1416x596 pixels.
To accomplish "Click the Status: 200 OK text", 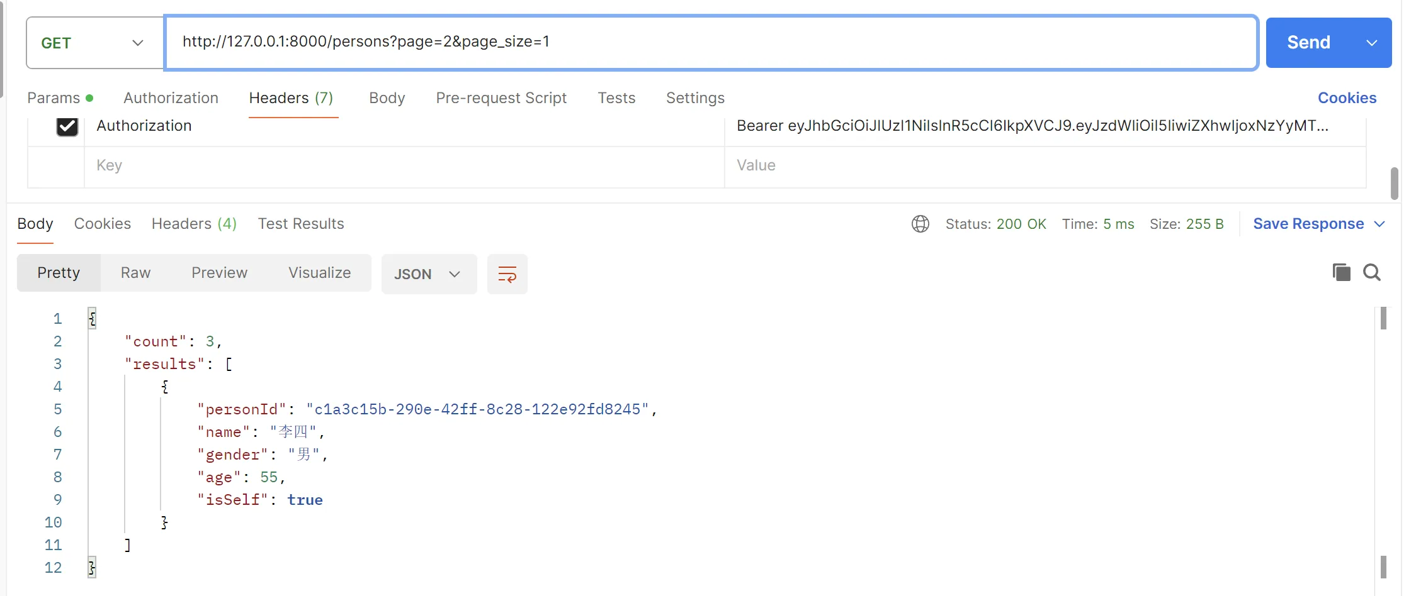I will pos(995,224).
